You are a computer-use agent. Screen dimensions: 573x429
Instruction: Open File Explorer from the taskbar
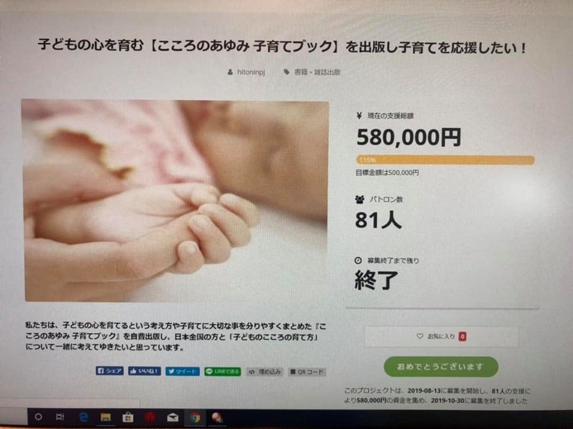click(x=106, y=417)
